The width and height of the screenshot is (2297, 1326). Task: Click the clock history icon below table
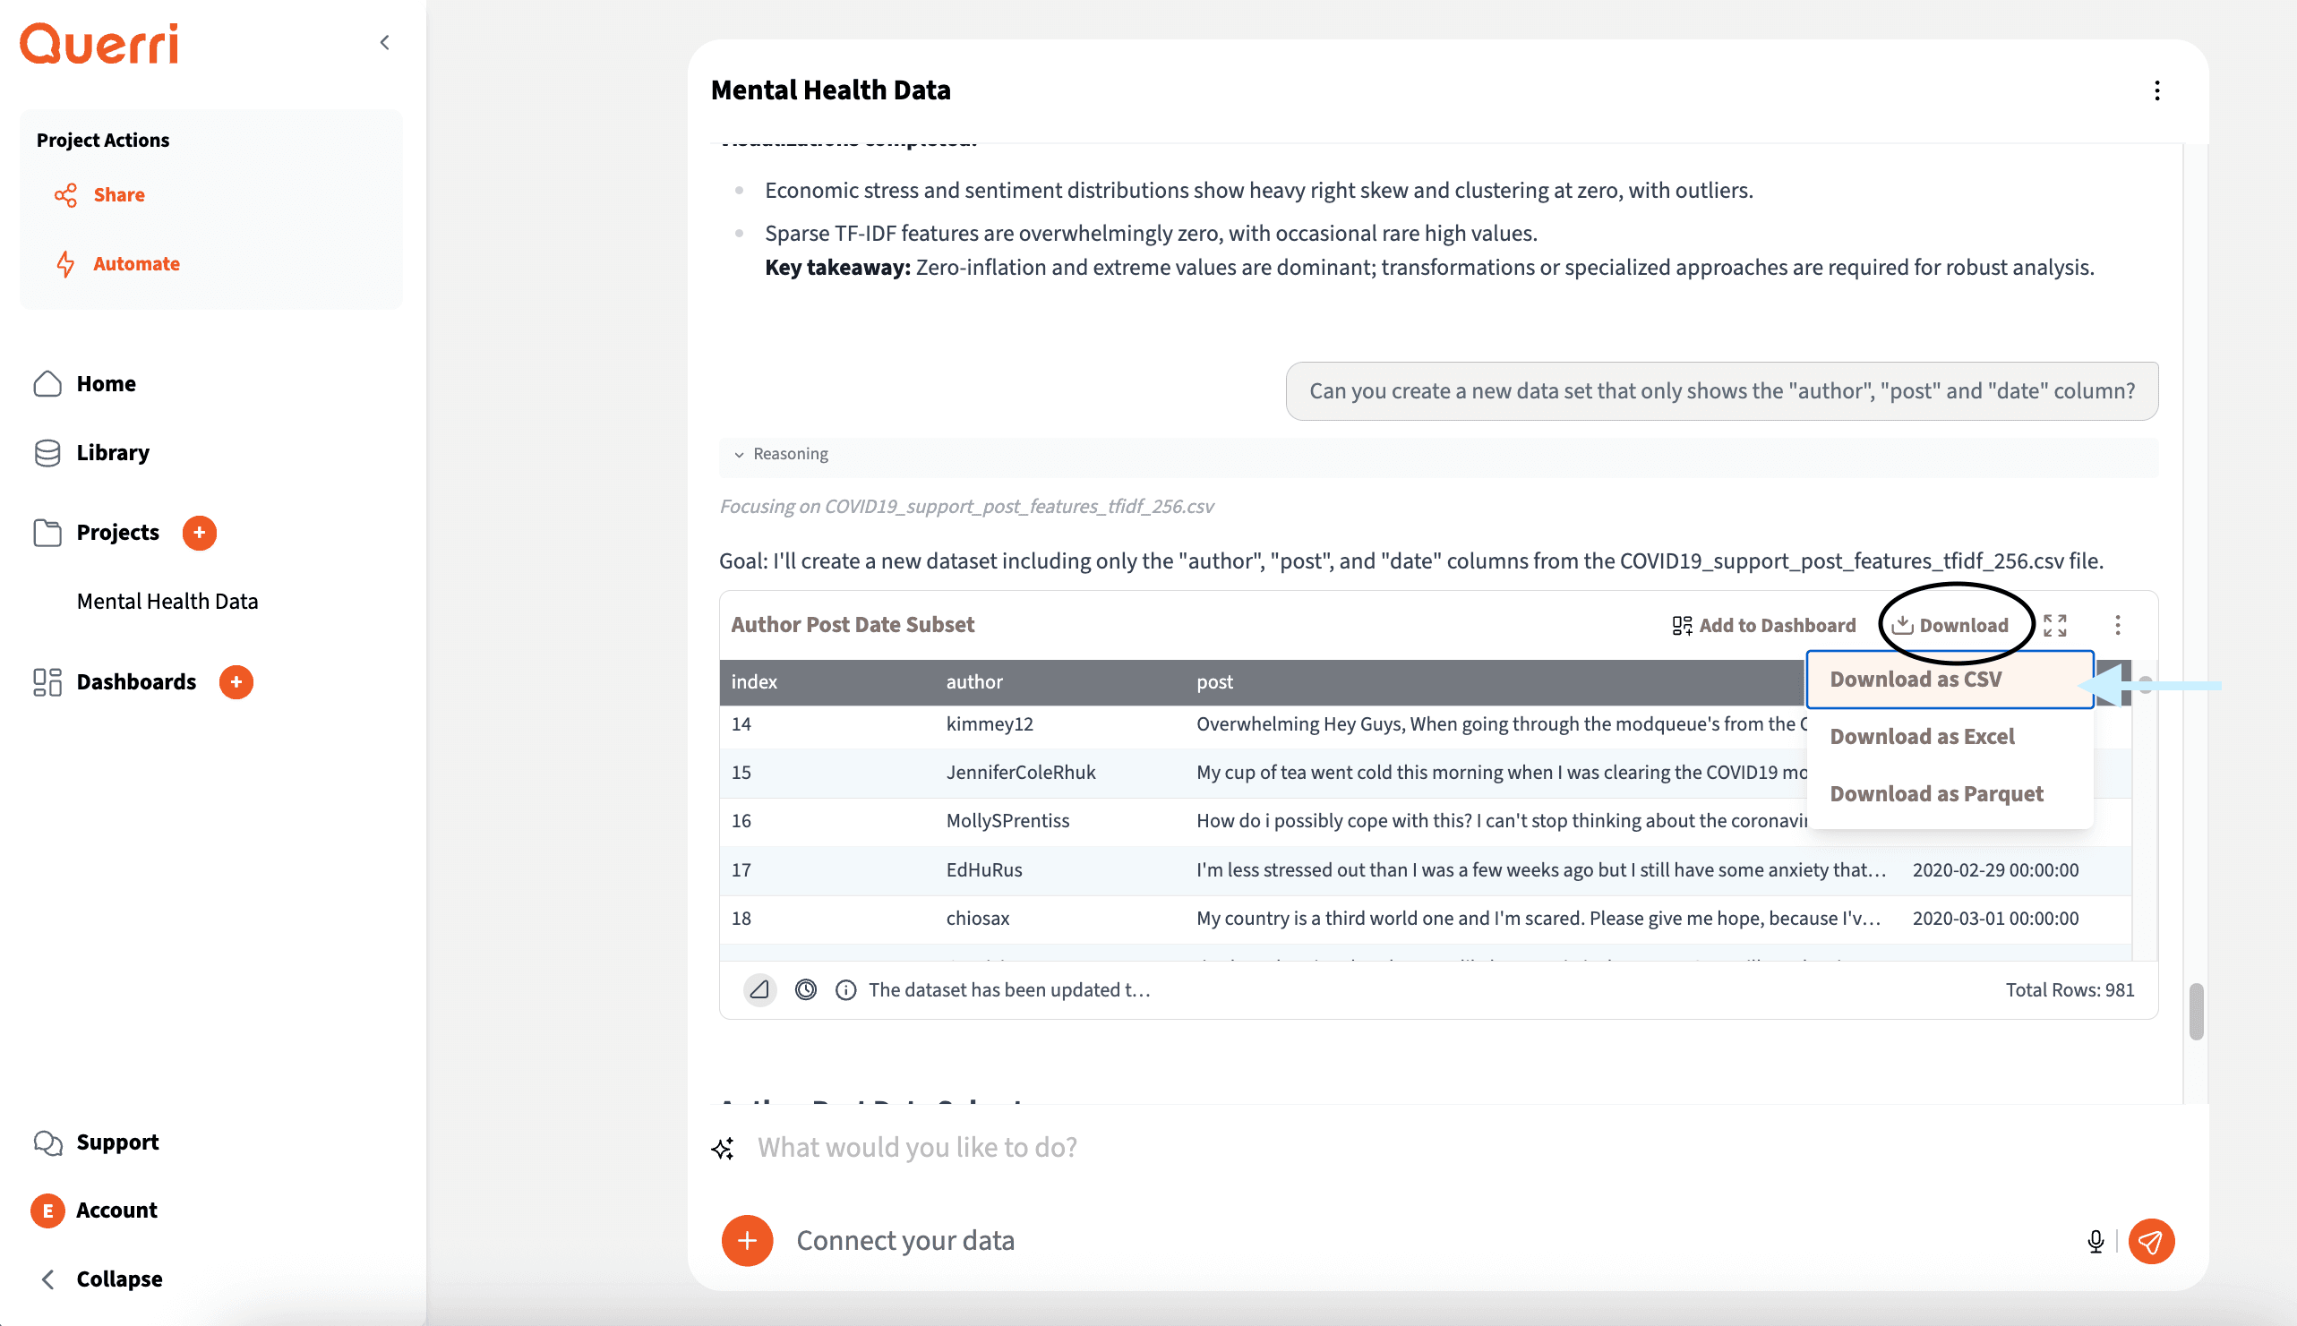(x=805, y=990)
